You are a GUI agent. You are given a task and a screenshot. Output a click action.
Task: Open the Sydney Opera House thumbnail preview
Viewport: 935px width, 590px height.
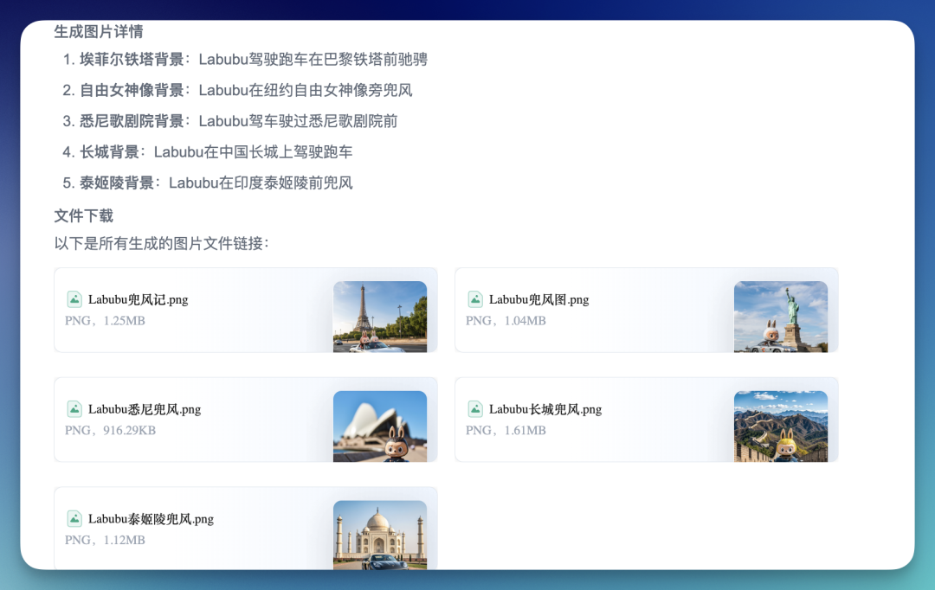[x=380, y=426]
